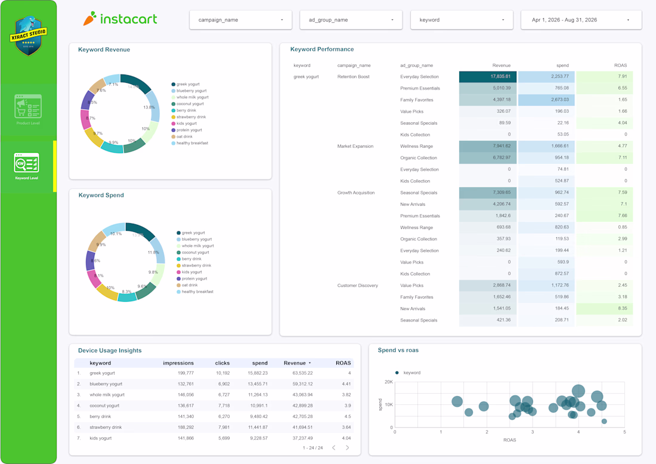
Task: Click the Instacart carrot logo
Action: tap(90, 18)
